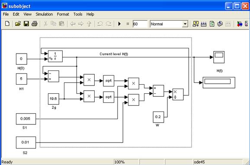
Task: Click the '100%' zoom status bar entry
Action: click(119, 162)
